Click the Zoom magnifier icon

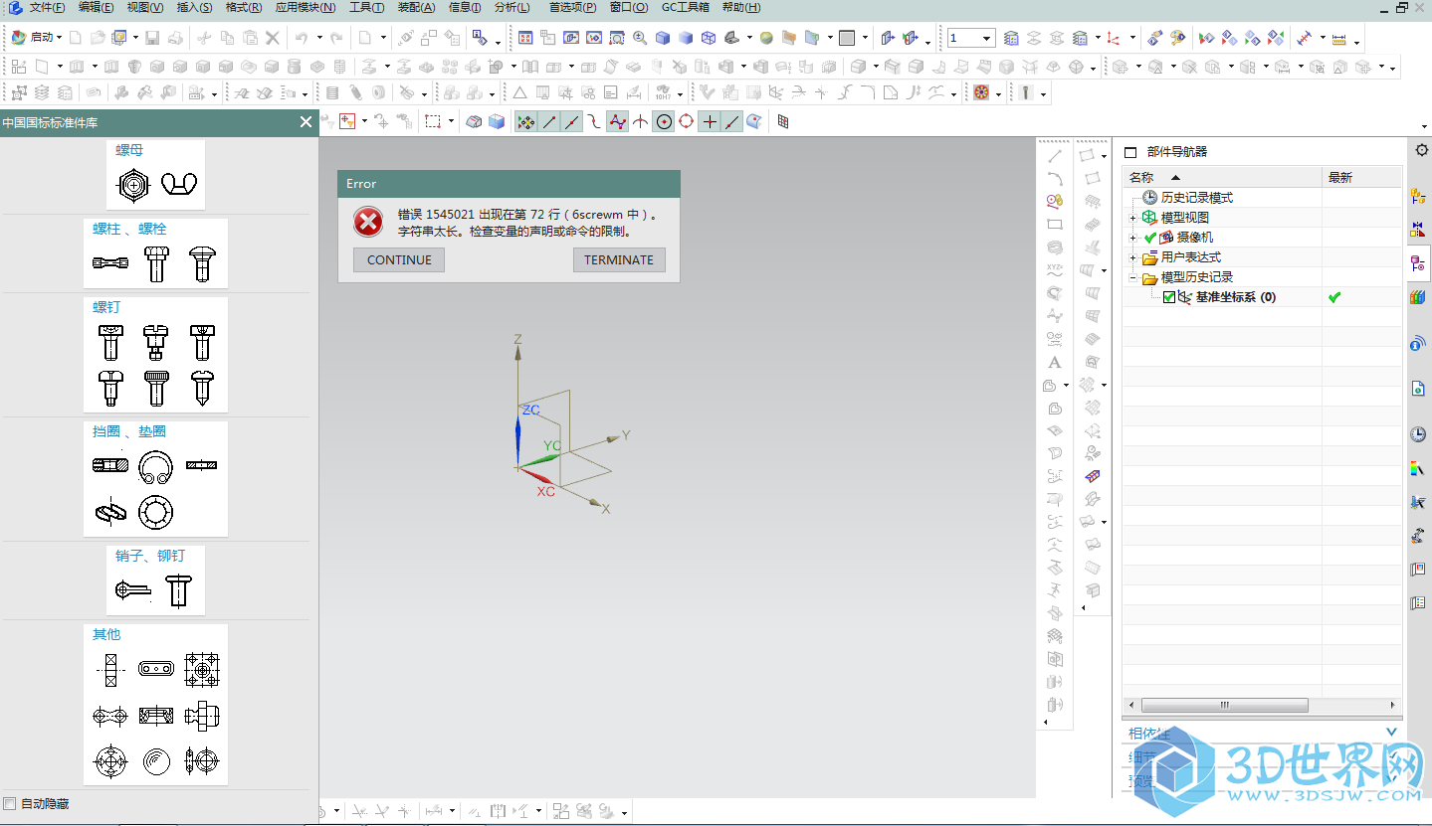639,38
